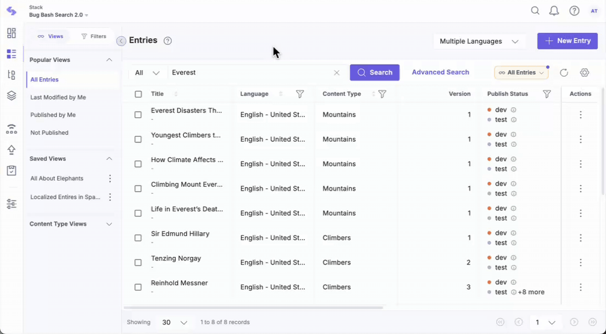606x334 pixels.
Task: Open the Publish Queue icon in sidebar
Action: click(12, 129)
